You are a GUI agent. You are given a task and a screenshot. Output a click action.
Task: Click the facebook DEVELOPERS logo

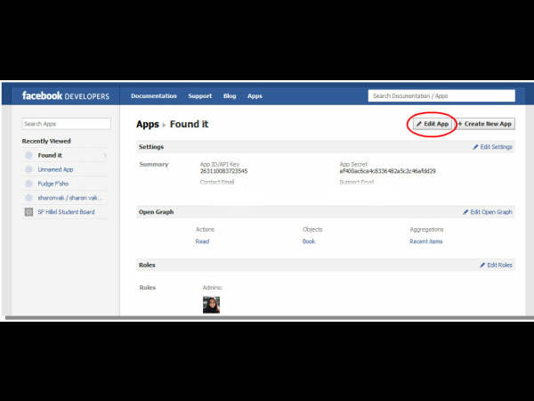(x=66, y=96)
